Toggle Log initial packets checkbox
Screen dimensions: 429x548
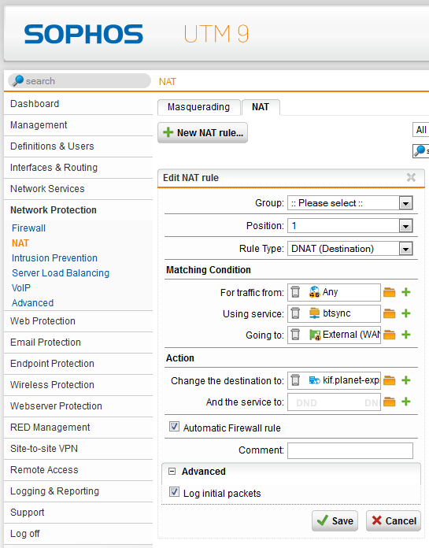tap(174, 492)
